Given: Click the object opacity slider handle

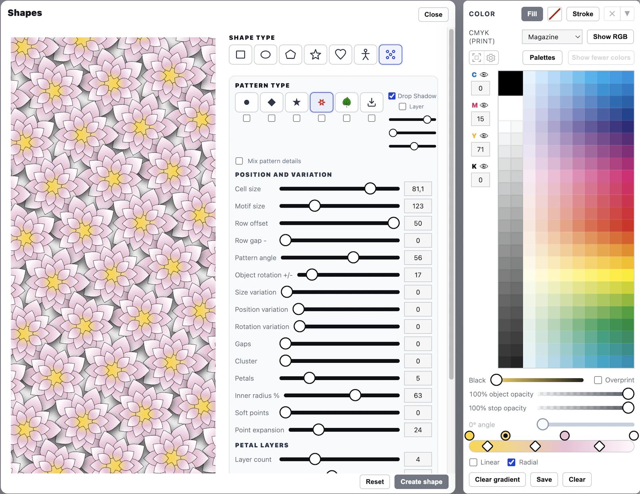Looking at the screenshot, I should pyautogui.click(x=628, y=394).
